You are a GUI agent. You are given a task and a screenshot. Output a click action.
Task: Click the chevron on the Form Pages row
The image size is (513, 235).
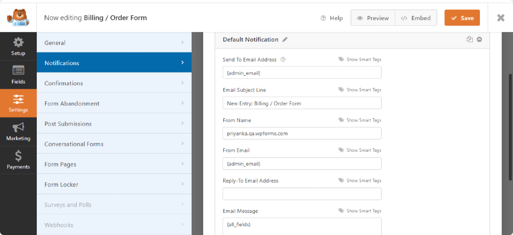(x=182, y=164)
